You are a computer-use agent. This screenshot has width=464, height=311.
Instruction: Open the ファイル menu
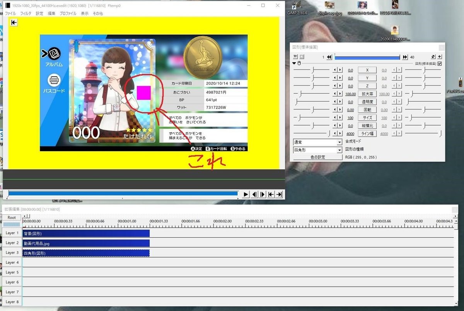point(10,14)
